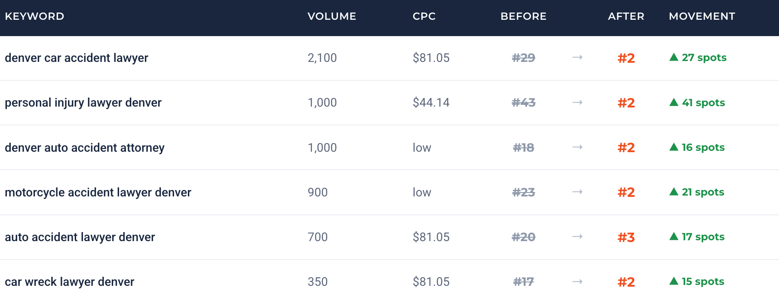Click the 2,100 volume value

tap(322, 58)
